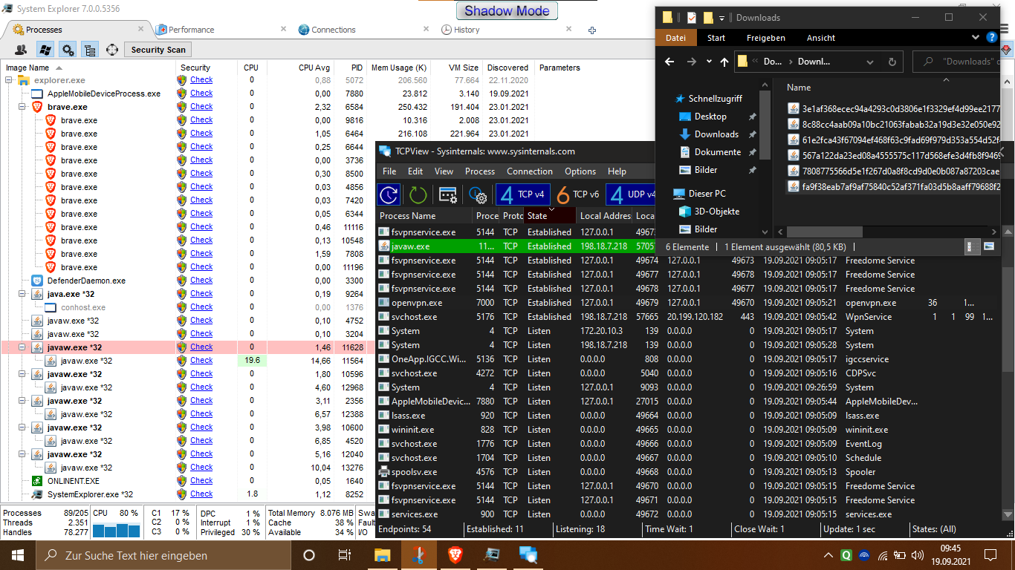Toggle process tree view icon in System Explorer
Viewport: 1015px width, 570px height.
point(90,50)
